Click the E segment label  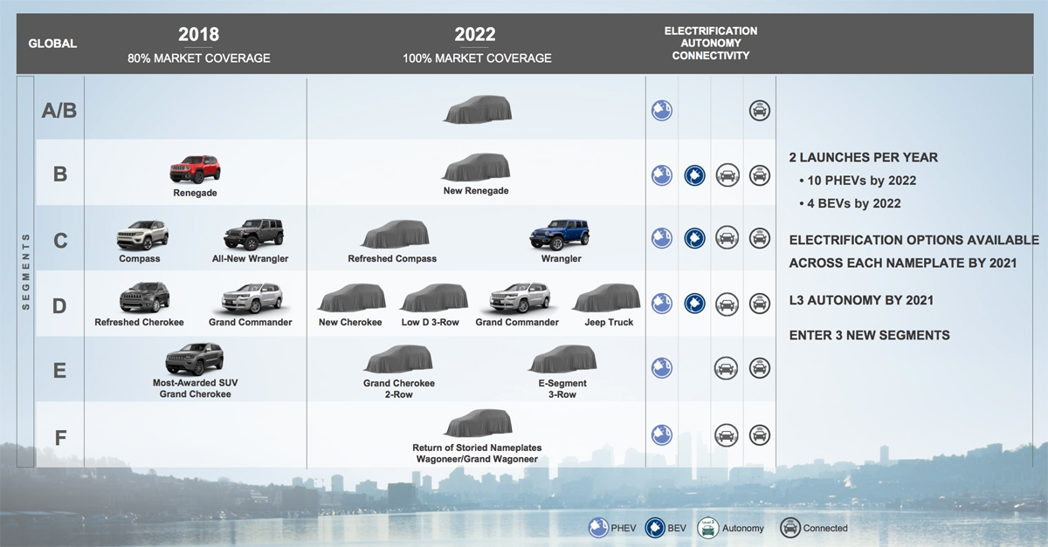click(60, 370)
